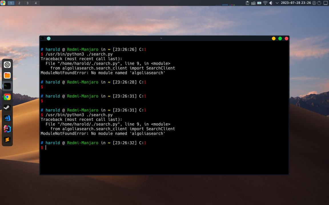Open the date and time clock display
Screen dimensions: 329x205
tap(296, 3)
